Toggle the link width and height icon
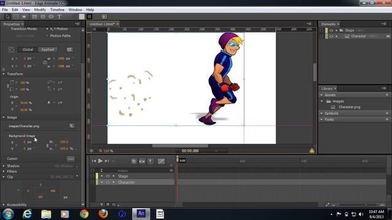The width and height of the screenshot is (392, 220). [45, 62]
